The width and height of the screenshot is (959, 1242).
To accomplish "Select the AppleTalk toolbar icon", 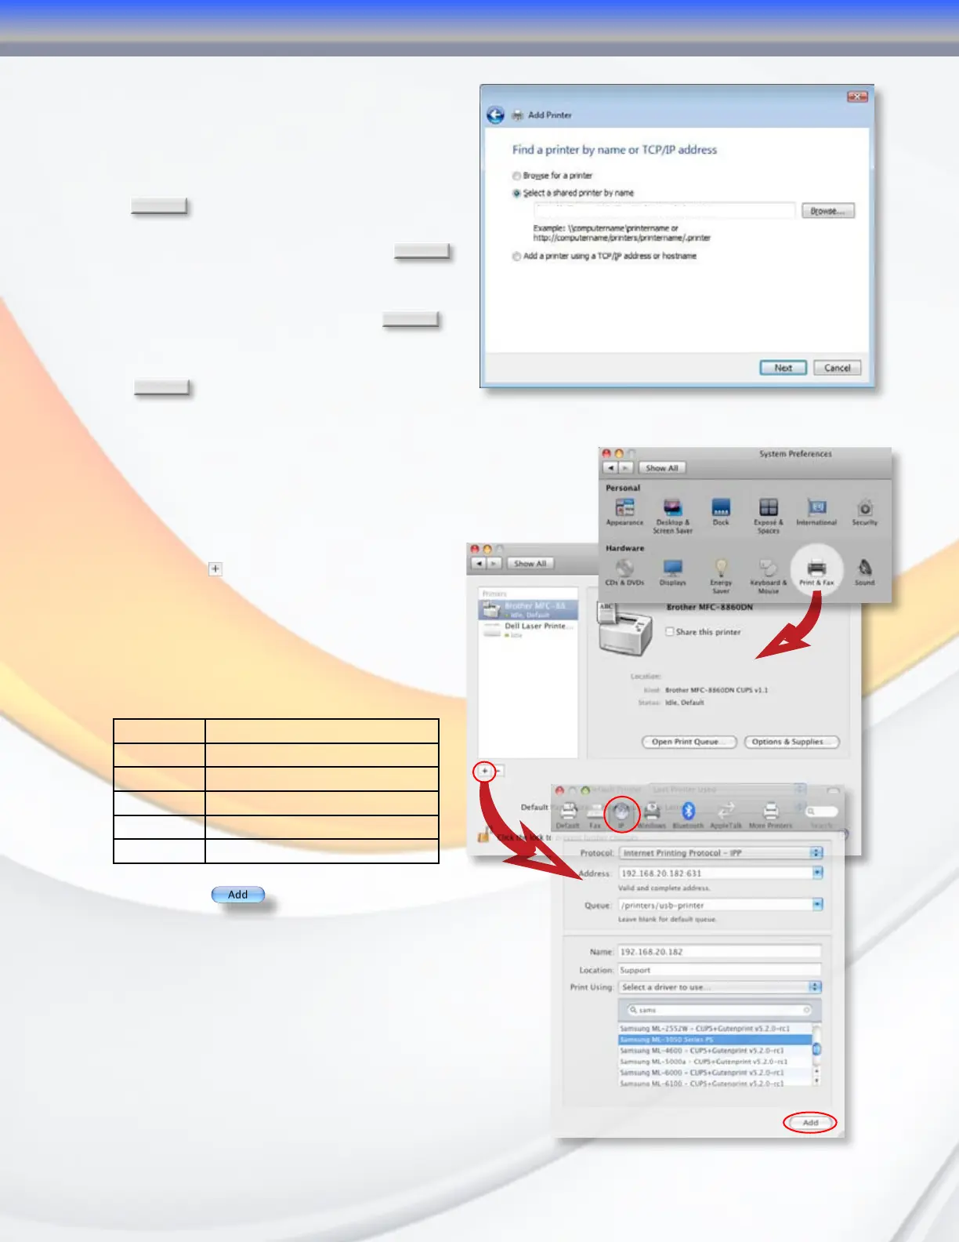I will coord(726,815).
